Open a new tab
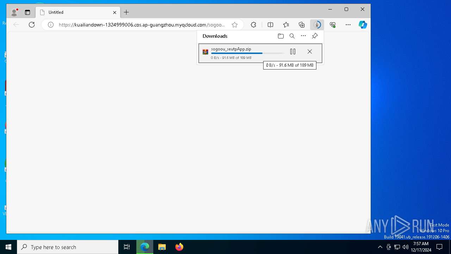The image size is (451, 254). (x=126, y=12)
